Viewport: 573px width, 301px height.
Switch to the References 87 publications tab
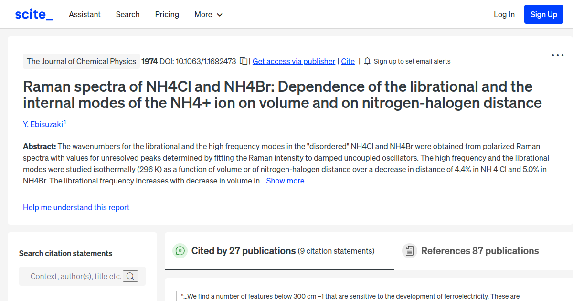(479, 250)
